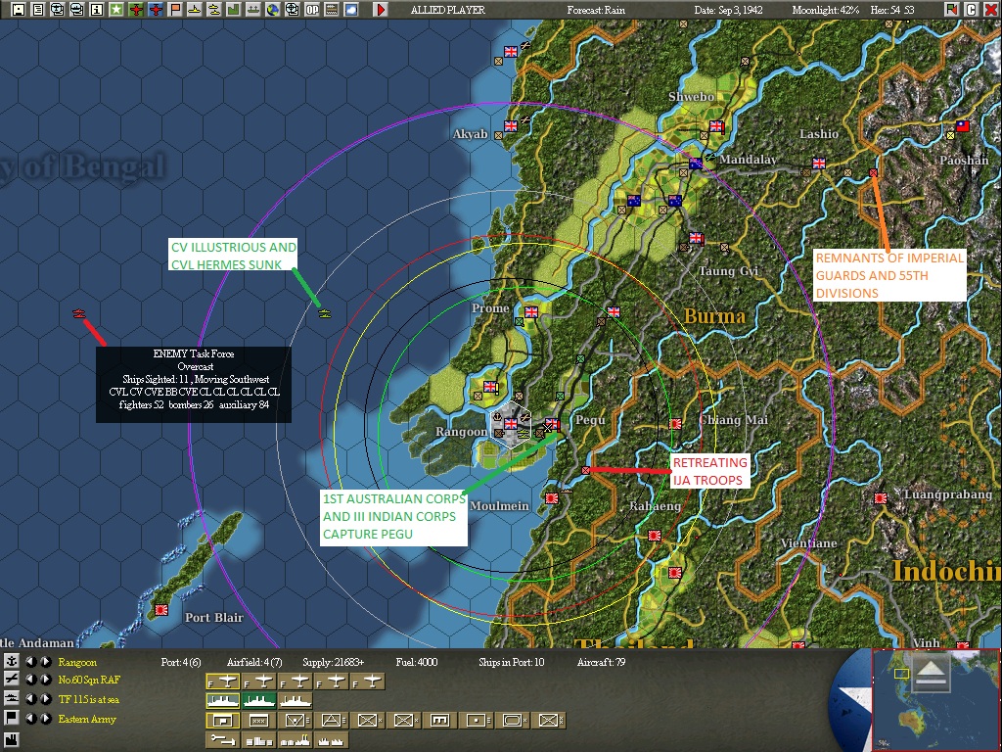The width and height of the screenshot is (1002, 752).
Task: Select previous task force before TF 115
Action: (x=30, y=698)
